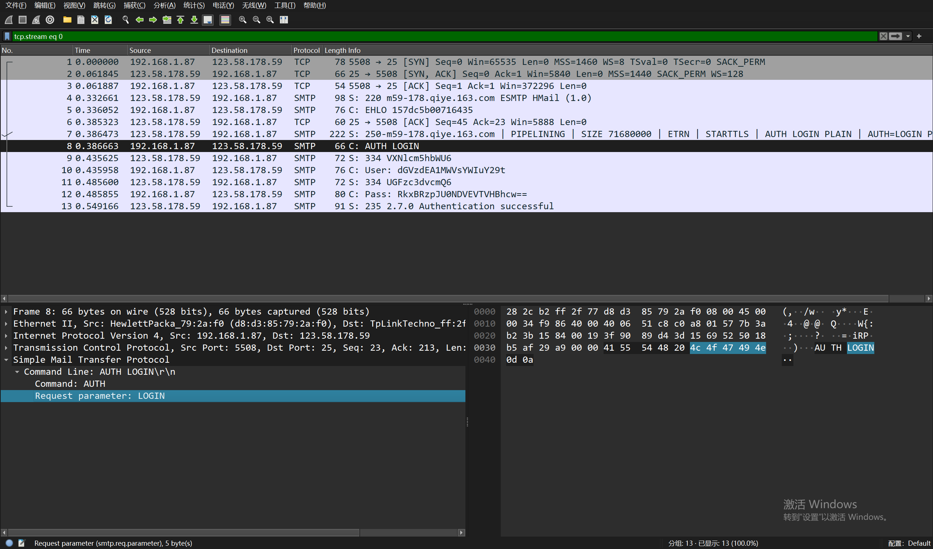
Task: Go to last packet toolbar icon
Action: (194, 20)
